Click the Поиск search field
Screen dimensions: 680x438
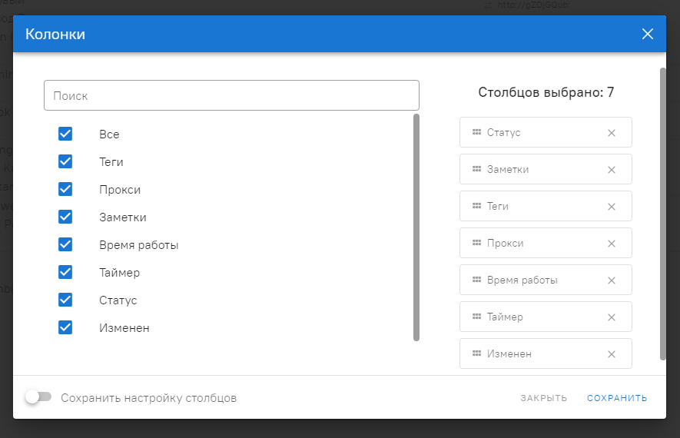tap(231, 96)
